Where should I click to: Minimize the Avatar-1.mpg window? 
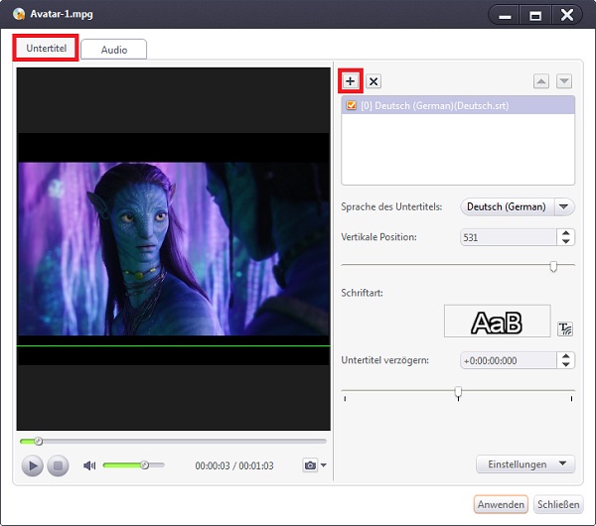pyautogui.click(x=505, y=15)
